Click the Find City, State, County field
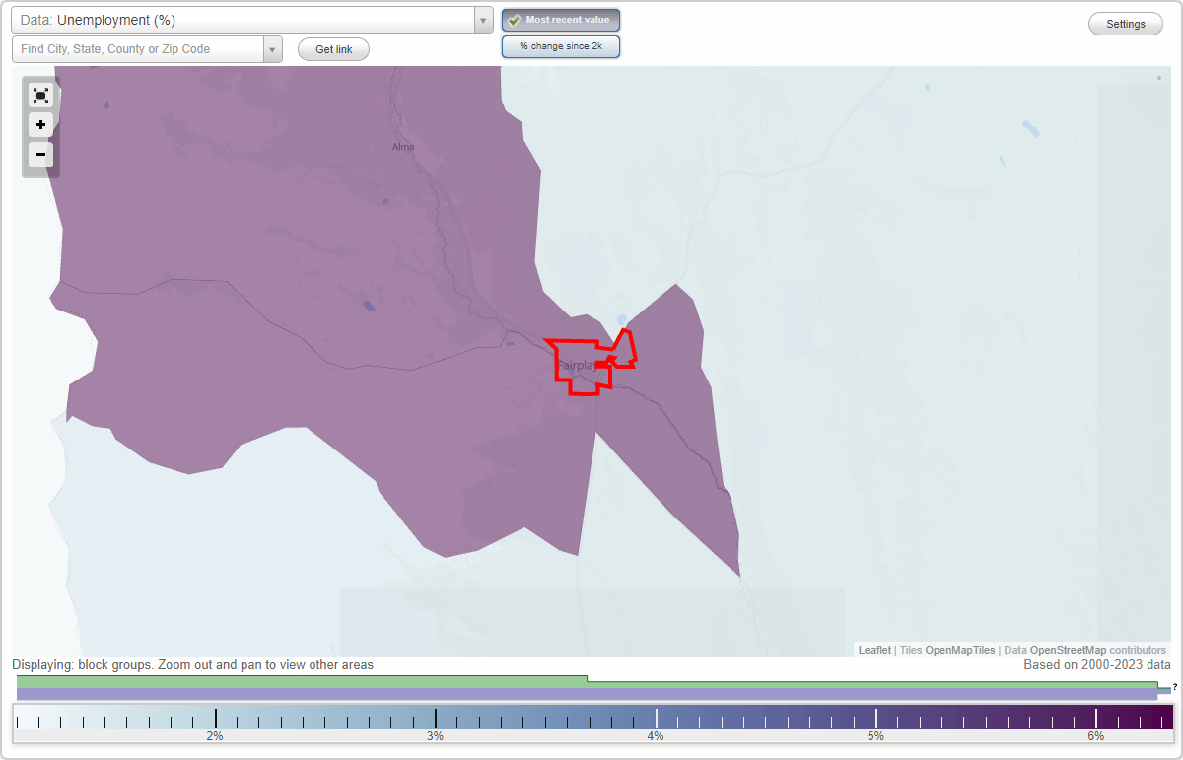The width and height of the screenshot is (1183, 760). pyautogui.click(x=138, y=49)
